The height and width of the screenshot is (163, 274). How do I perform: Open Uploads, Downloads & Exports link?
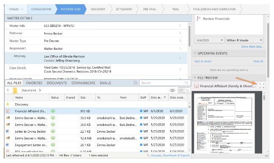(171, 155)
